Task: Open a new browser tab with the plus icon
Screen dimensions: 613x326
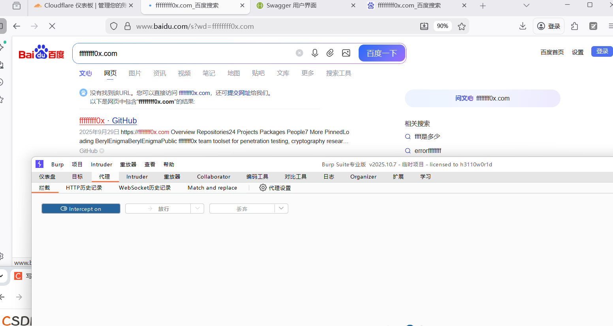Action: (x=483, y=6)
